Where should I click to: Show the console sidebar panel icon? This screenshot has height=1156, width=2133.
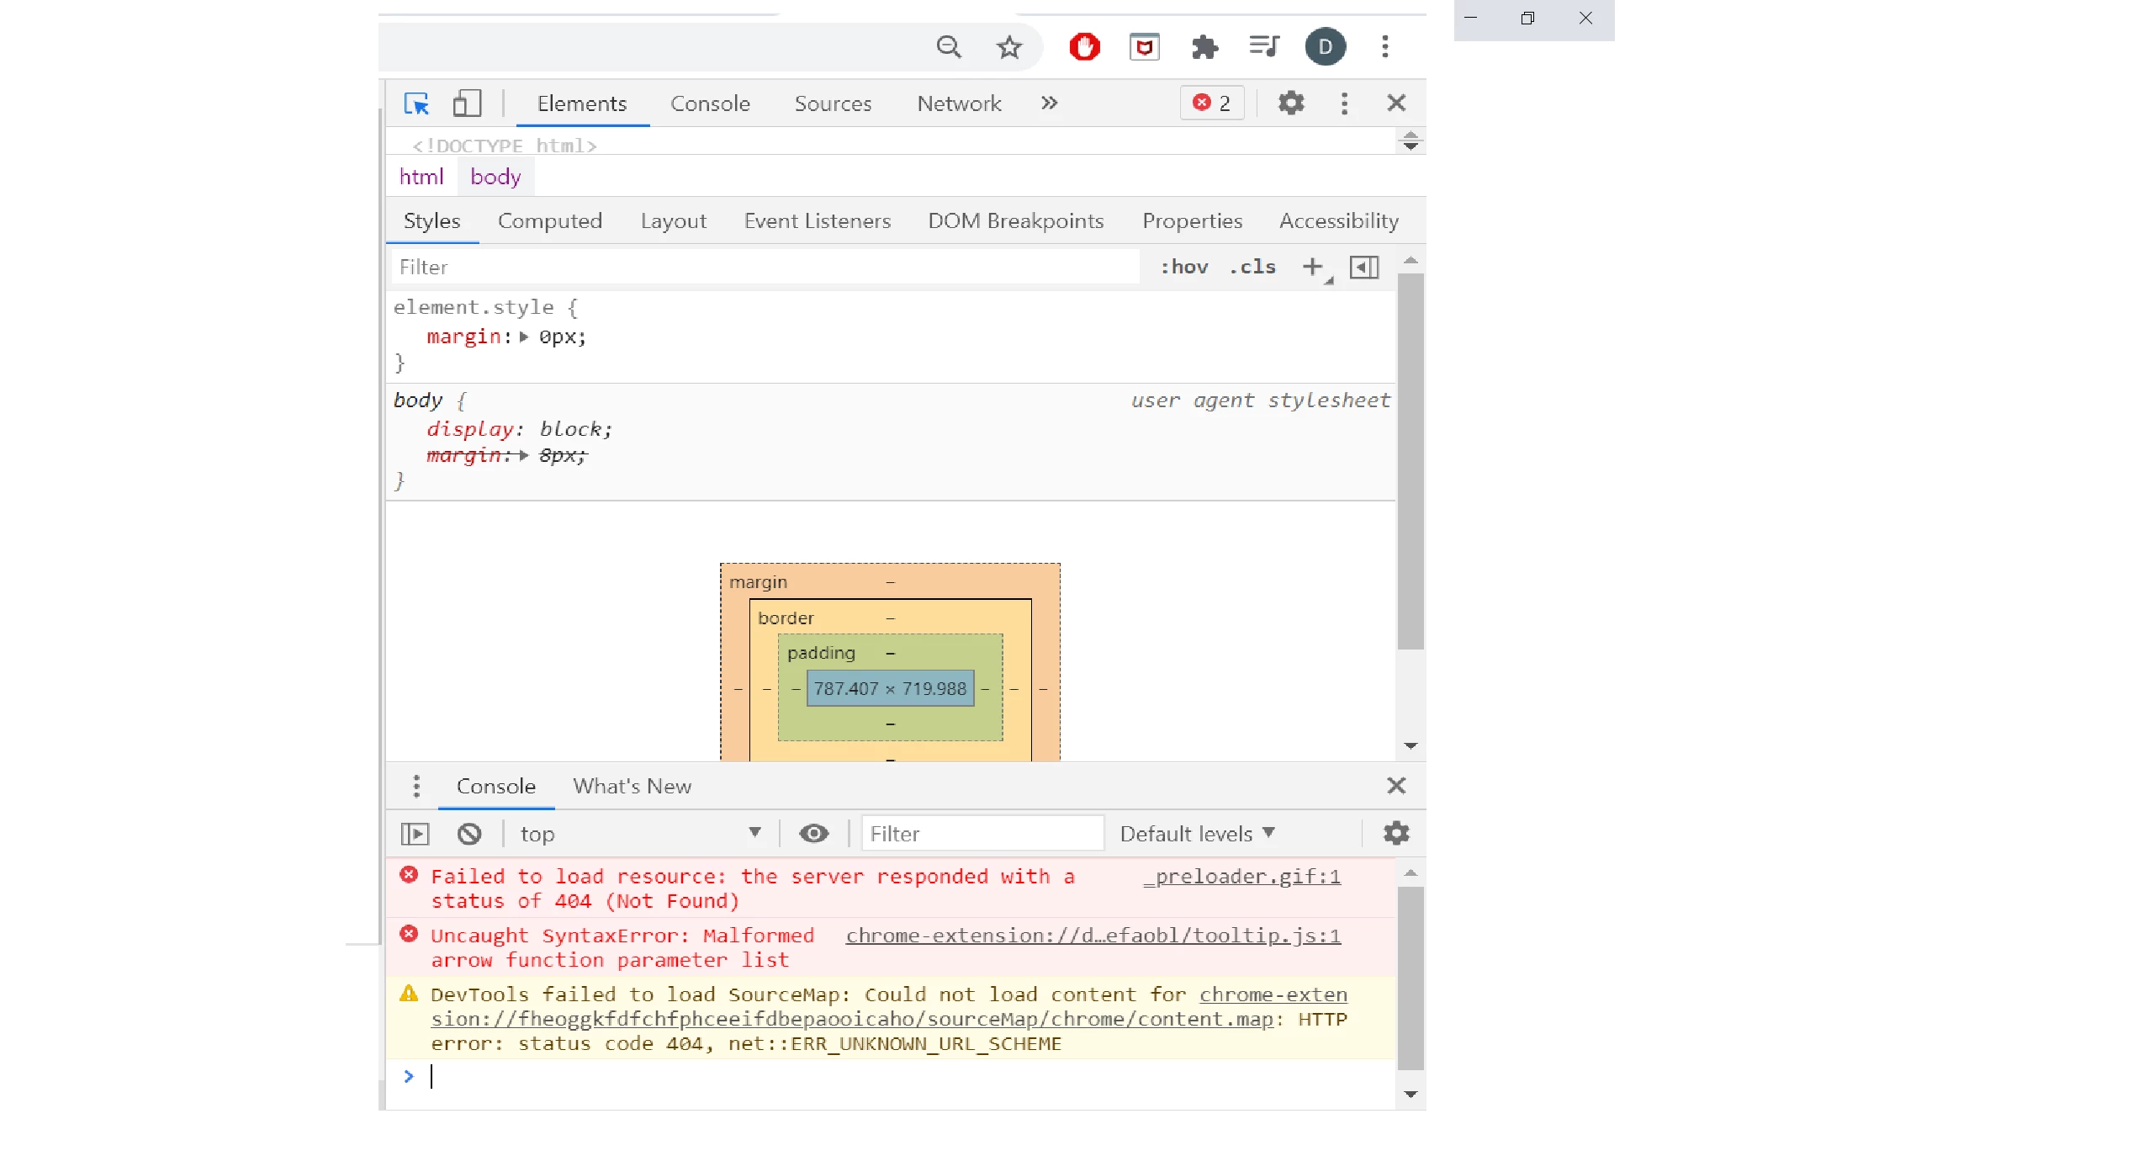point(415,834)
